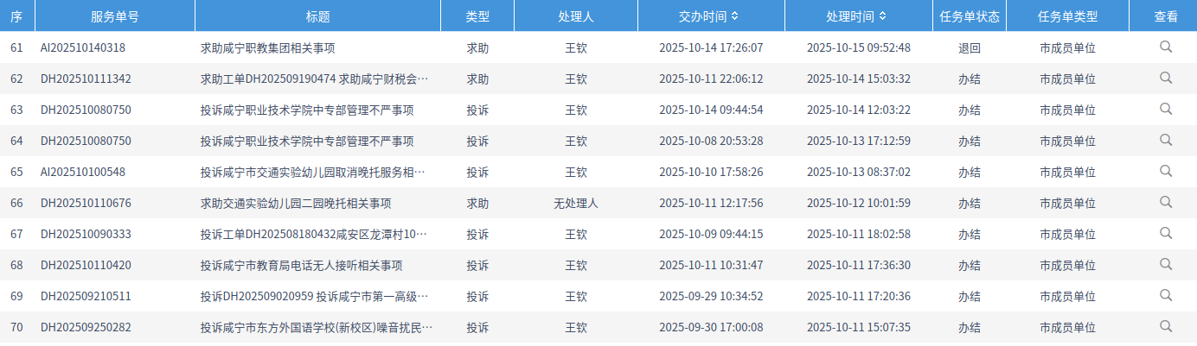This screenshot has height=346, width=1197.
Task: Open magnifier icon for row 66
Action: [1166, 202]
